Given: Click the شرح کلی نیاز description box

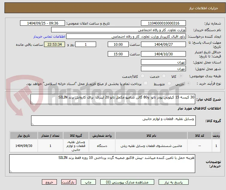Looking at the screenshot, I should [113, 99].
